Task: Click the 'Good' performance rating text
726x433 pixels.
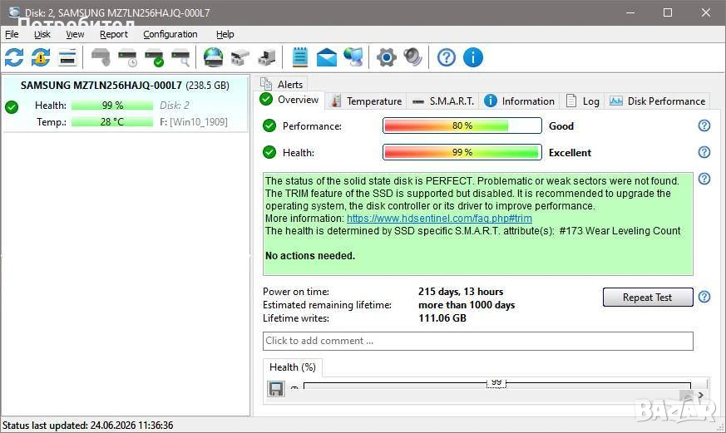Action: click(561, 126)
